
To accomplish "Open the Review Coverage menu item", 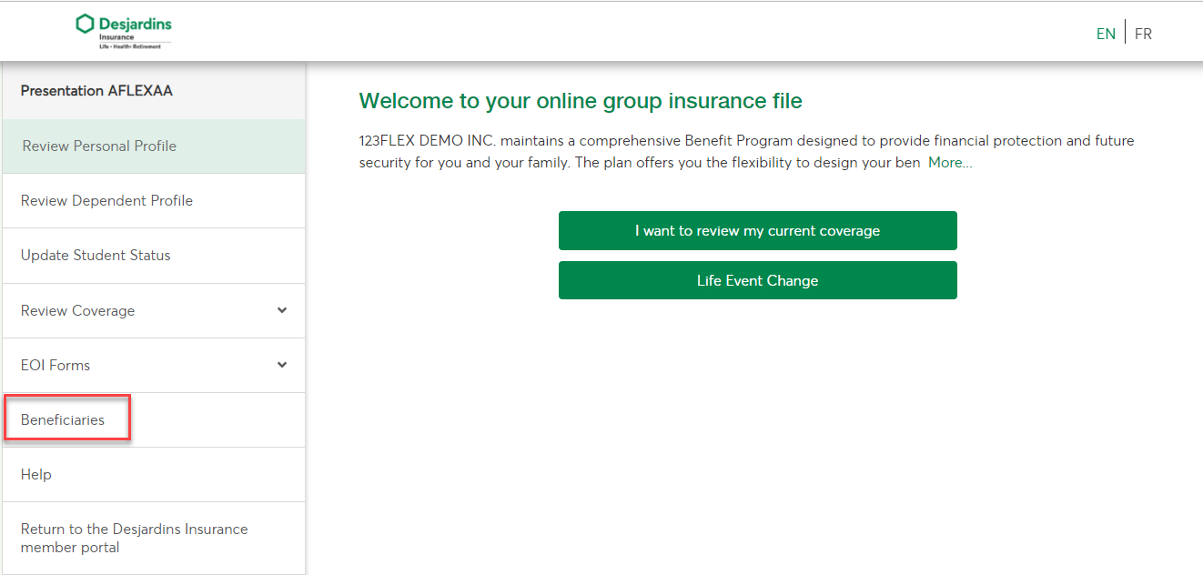I will point(154,310).
